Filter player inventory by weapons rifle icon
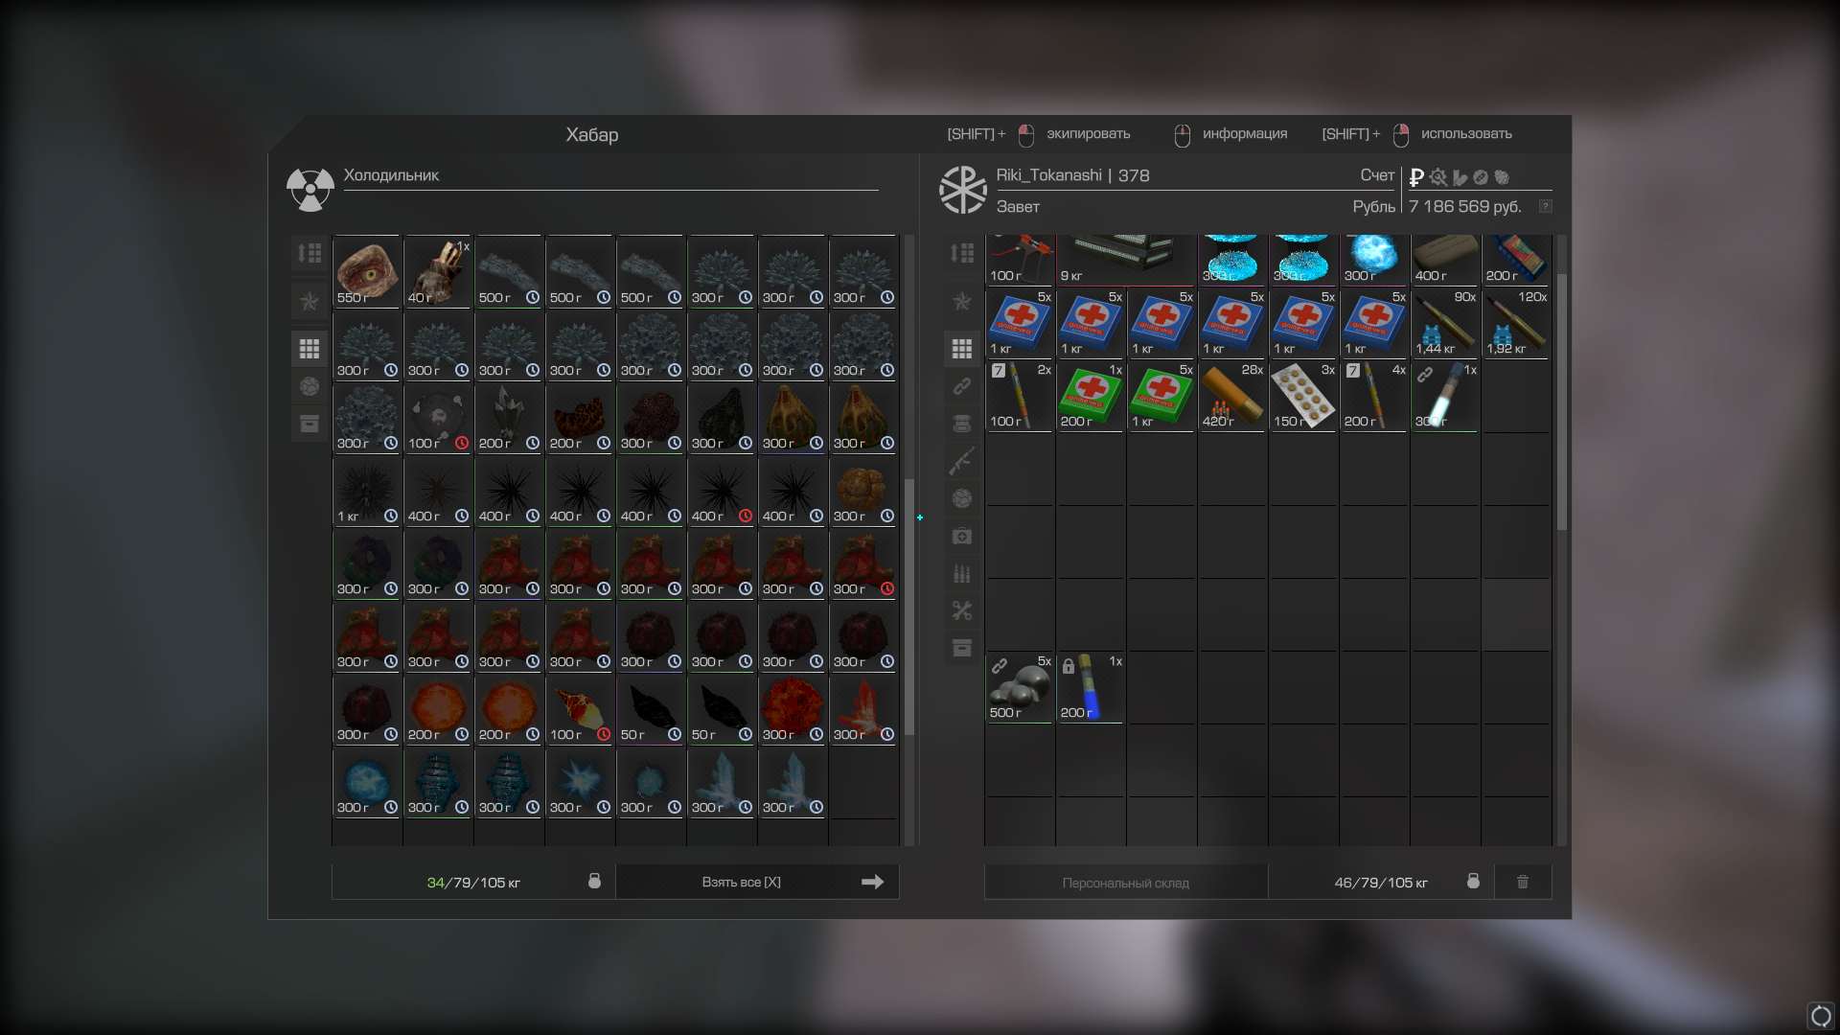1840x1035 pixels. (962, 461)
